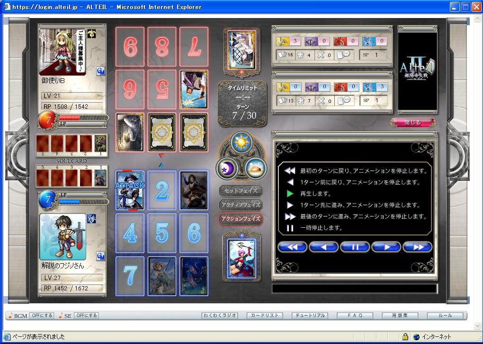Select red field slot 5
This screenshot has width=483, height=344.
click(162, 90)
